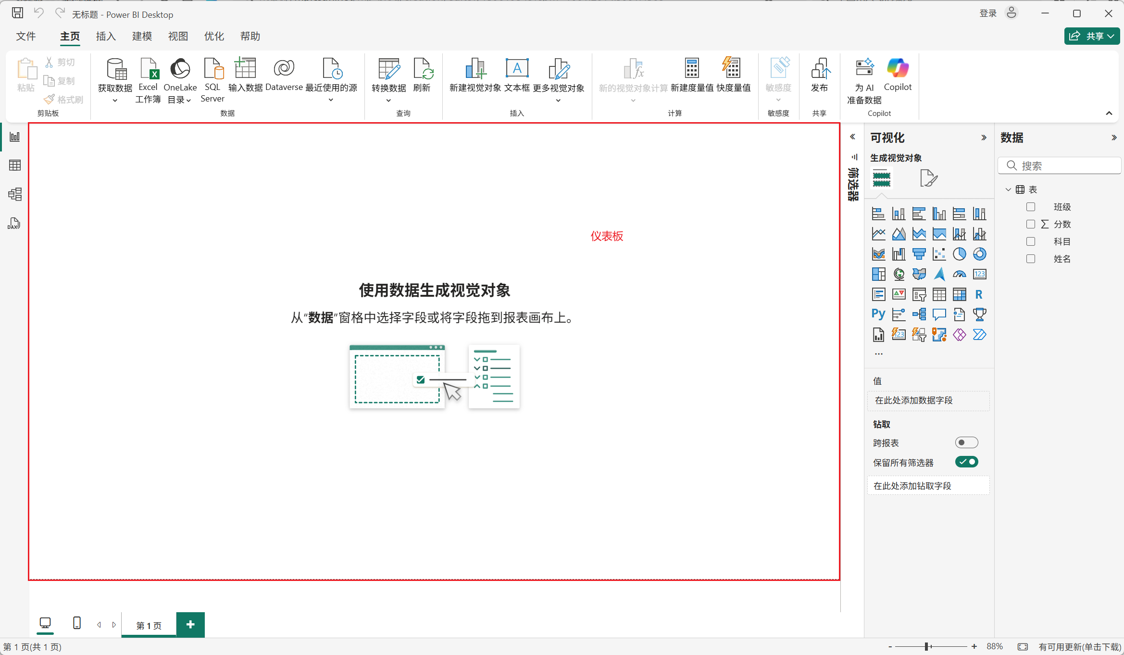
Task: Open the DAX query view in left sidebar
Action: point(14,223)
